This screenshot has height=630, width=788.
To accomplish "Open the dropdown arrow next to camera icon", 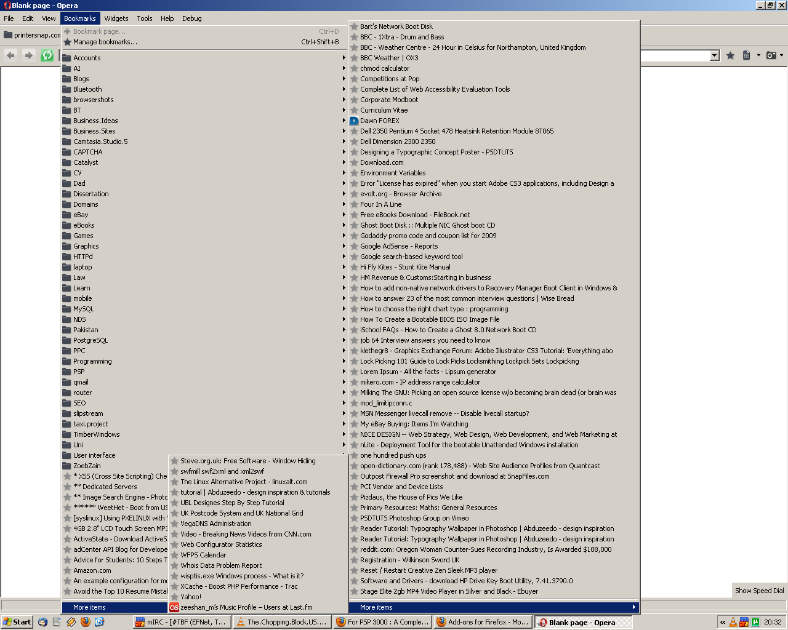I will 782,55.
